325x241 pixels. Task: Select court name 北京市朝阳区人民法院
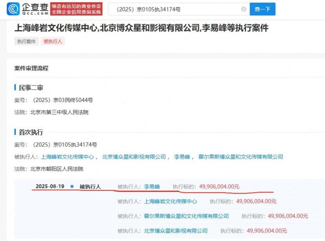coord(56,169)
